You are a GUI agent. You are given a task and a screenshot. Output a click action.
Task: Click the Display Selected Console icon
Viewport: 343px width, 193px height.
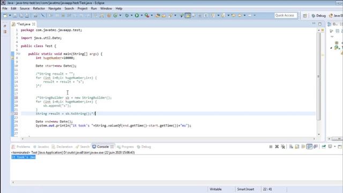[330, 146]
